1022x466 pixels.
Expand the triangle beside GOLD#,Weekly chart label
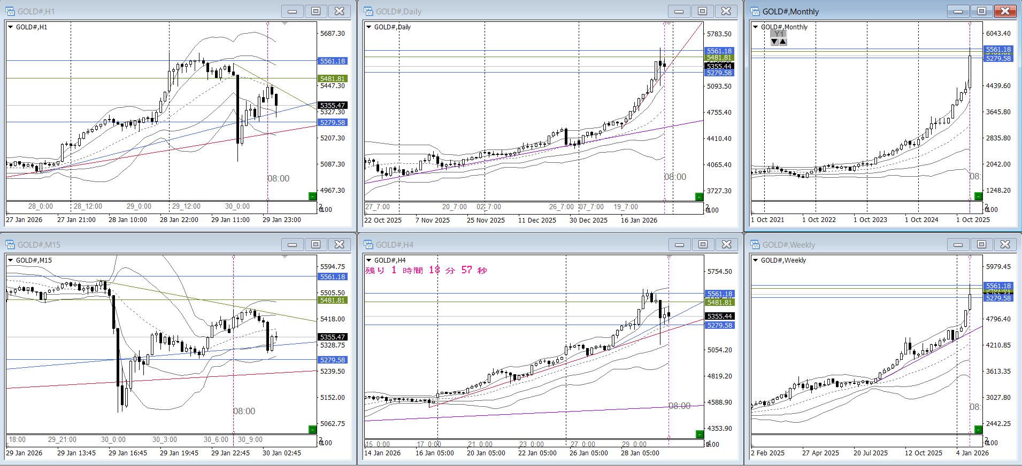pos(755,260)
